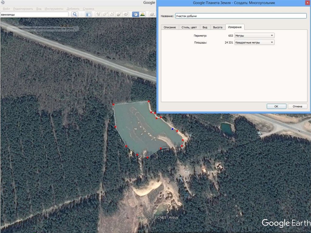Open the Высота tab

217,27
